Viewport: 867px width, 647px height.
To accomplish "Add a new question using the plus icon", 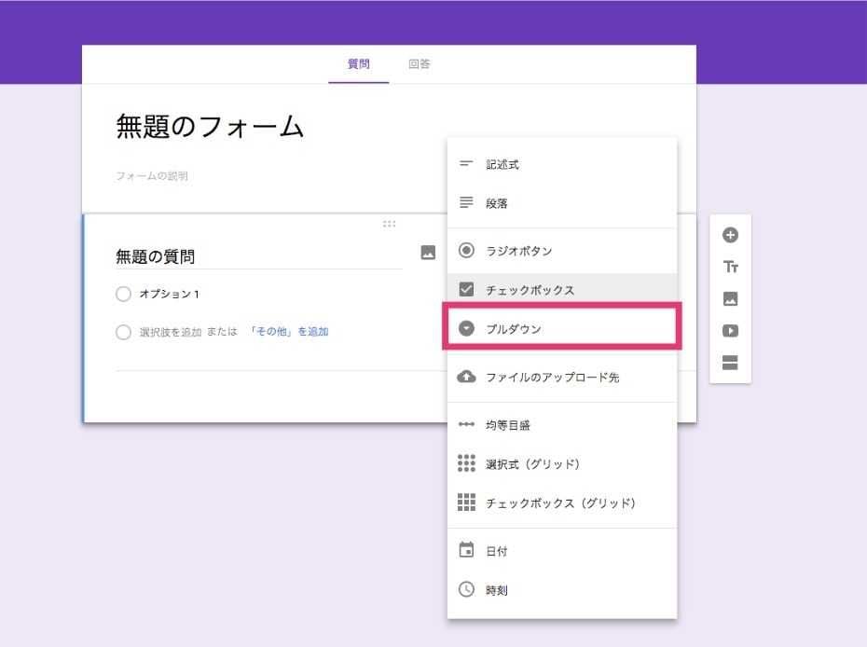I will pyautogui.click(x=731, y=233).
